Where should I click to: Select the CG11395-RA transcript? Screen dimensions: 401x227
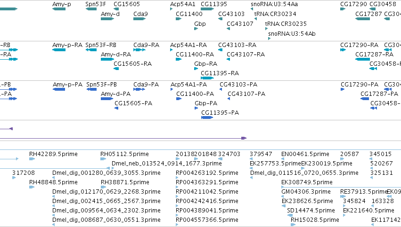pyautogui.click(x=207, y=78)
